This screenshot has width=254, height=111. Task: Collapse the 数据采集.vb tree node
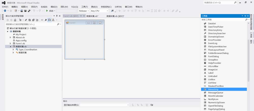coord(10,47)
